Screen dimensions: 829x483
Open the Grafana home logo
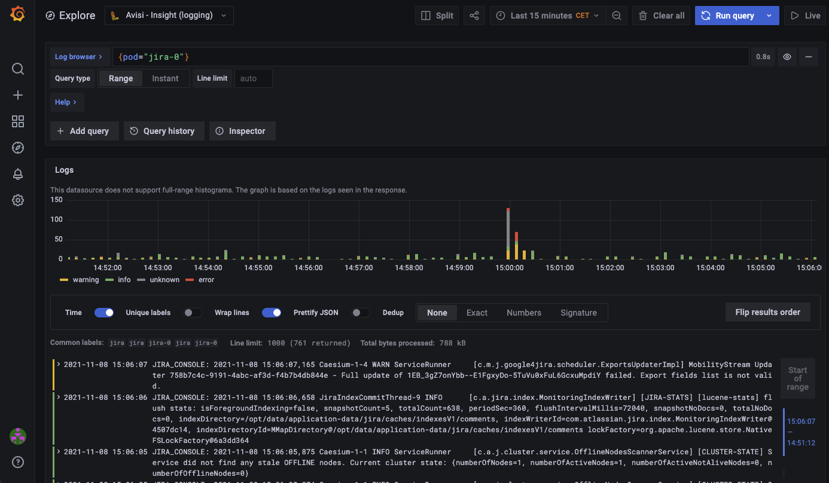(17, 15)
